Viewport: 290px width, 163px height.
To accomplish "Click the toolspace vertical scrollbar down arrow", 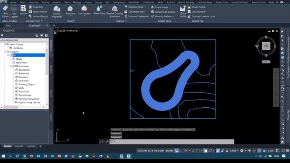I will [47, 104].
